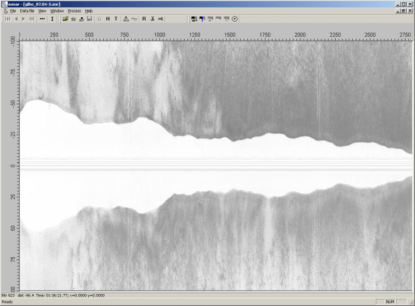Click the 1000 mark on the top ruler
The width and height of the screenshot is (415, 306).
click(x=160, y=35)
